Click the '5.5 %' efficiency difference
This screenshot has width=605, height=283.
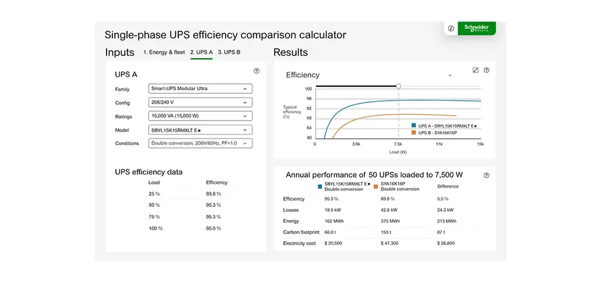tap(443, 199)
